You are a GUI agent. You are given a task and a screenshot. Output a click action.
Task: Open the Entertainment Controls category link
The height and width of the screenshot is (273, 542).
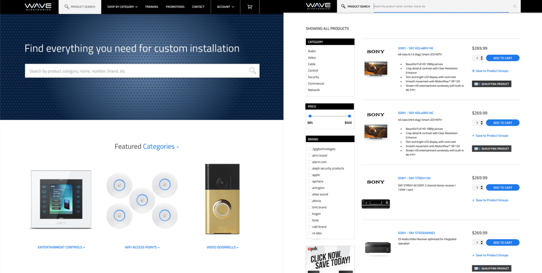[x=61, y=247]
